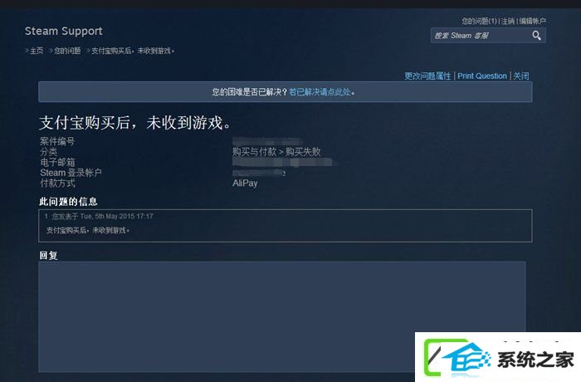This screenshot has width=581, height=382.
Task: Open the 您的问题(1) link
Action: click(x=479, y=21)
